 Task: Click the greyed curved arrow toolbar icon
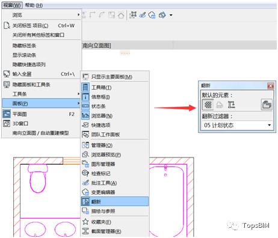pos(102,15)
